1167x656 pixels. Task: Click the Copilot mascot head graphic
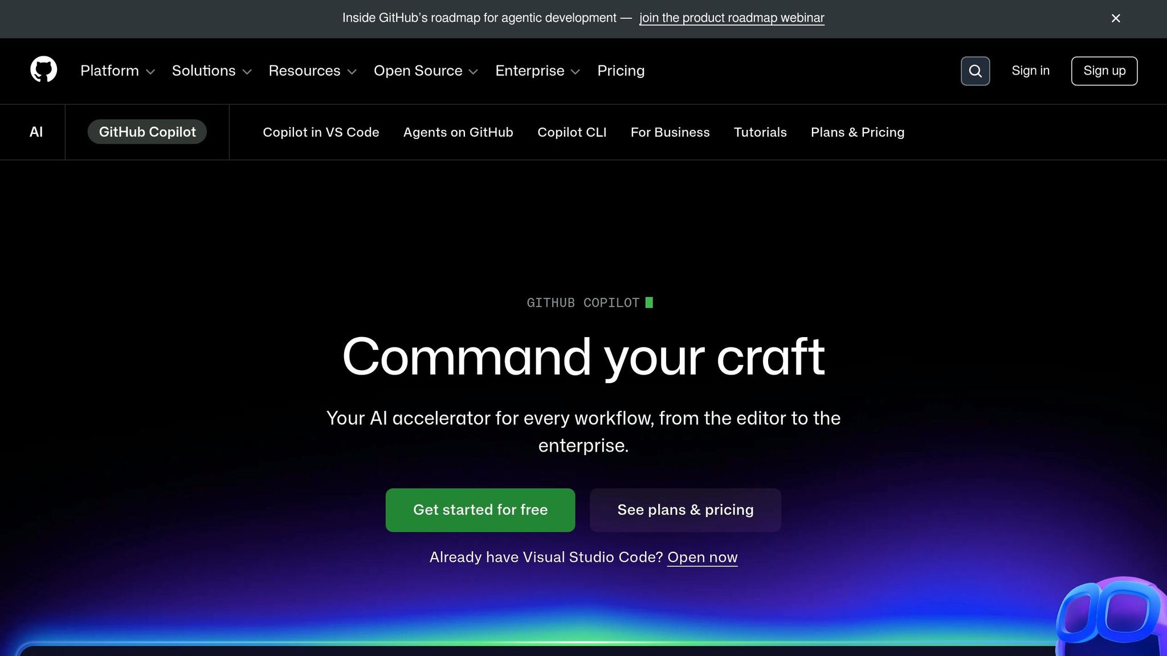coord(1111,616)
